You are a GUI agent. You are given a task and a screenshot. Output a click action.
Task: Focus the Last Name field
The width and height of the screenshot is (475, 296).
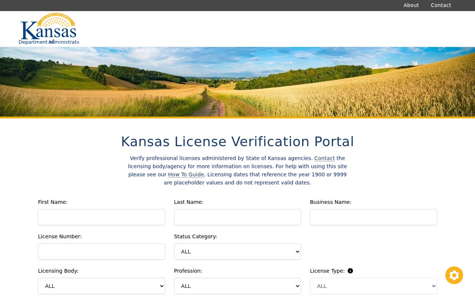point(237,217)
